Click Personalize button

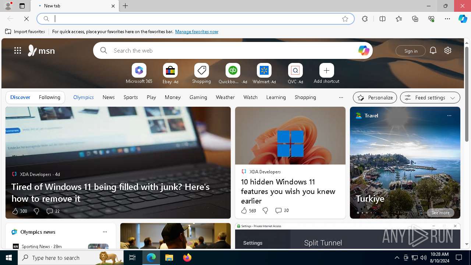pos(375,98)
